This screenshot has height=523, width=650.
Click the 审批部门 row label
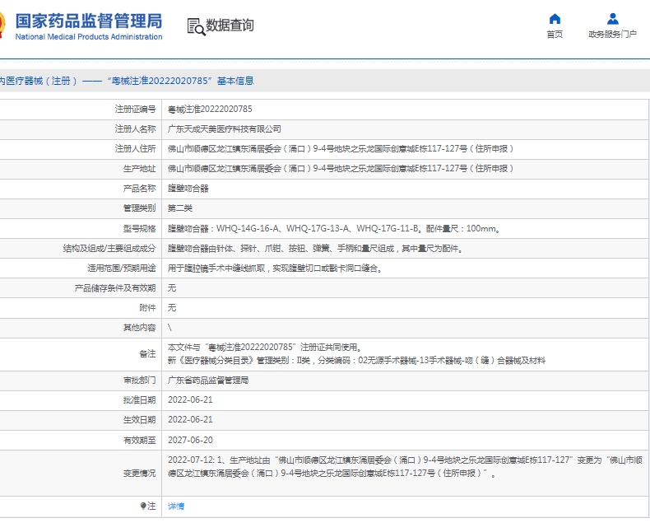coord(139,381)
